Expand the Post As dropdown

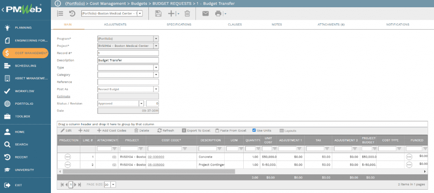coord(156,89)
